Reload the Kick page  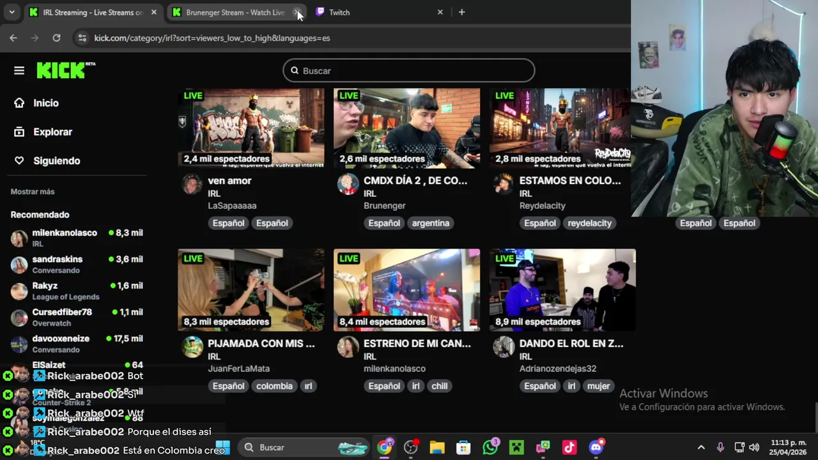56,38
